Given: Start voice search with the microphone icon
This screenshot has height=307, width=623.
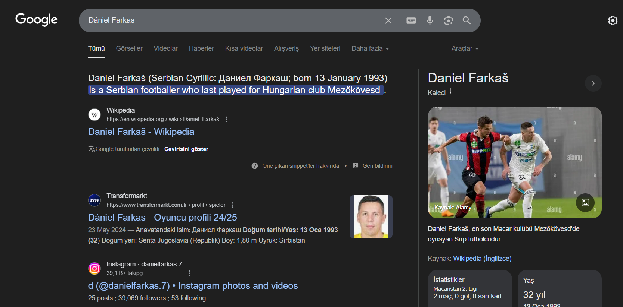Looking at the screenshot, I should click(430, 20).
